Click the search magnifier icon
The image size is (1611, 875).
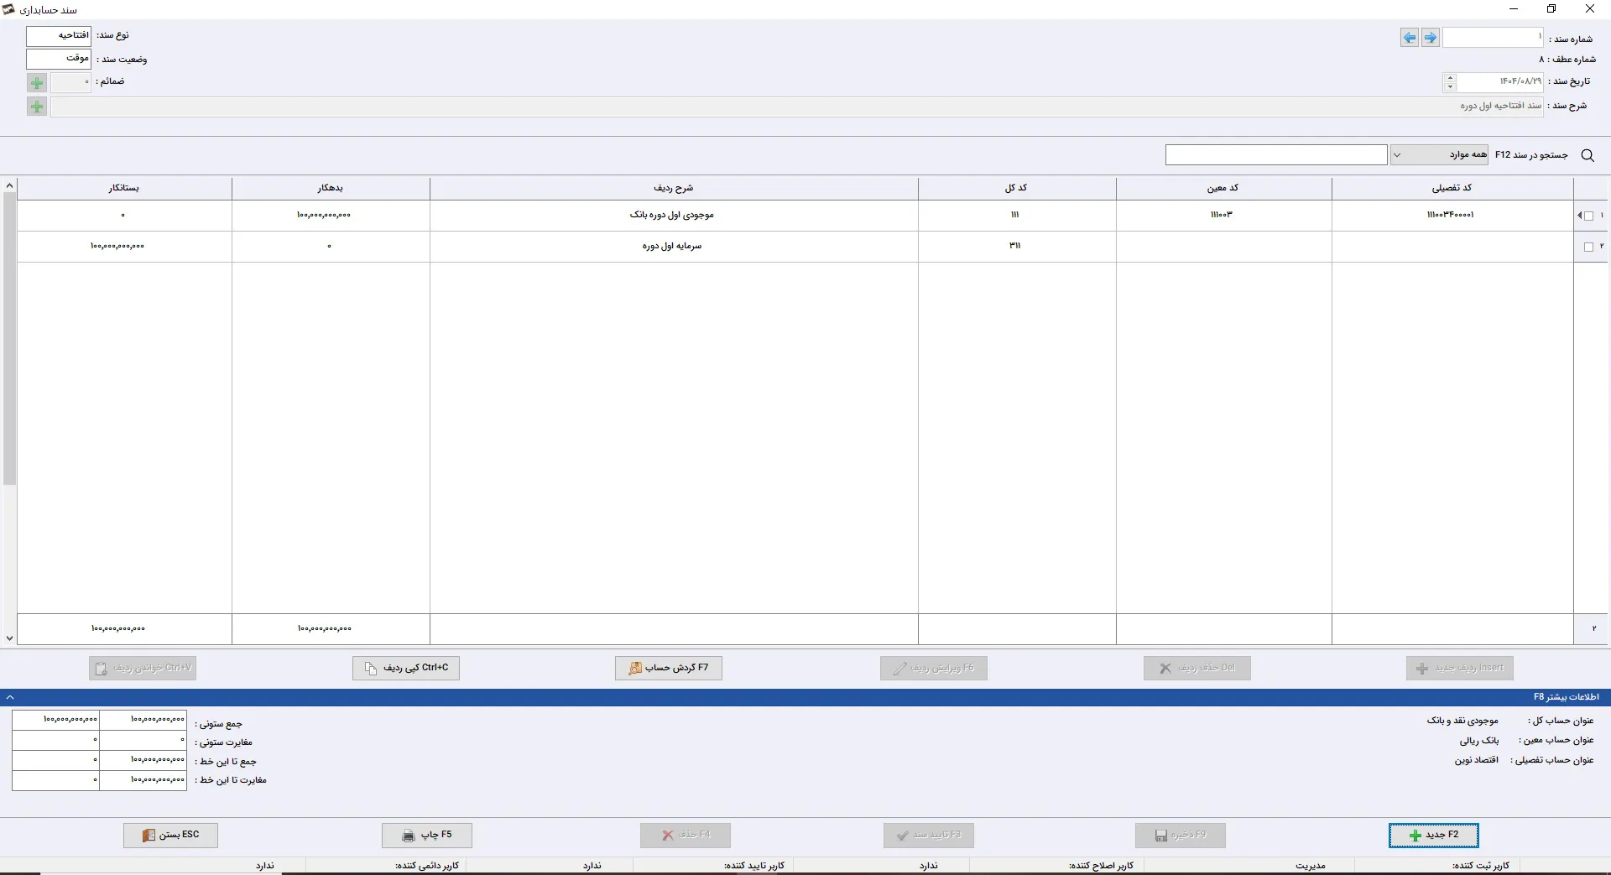click(1588, 155)
